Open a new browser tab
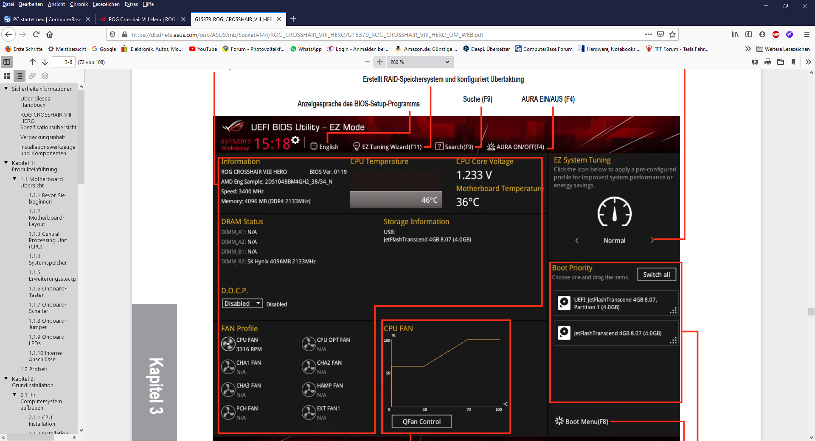The height and width of the screenshot is (441, 815). click(x=293, y=19)
